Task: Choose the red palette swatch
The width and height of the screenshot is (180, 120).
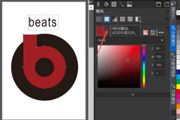Action: 178,91
